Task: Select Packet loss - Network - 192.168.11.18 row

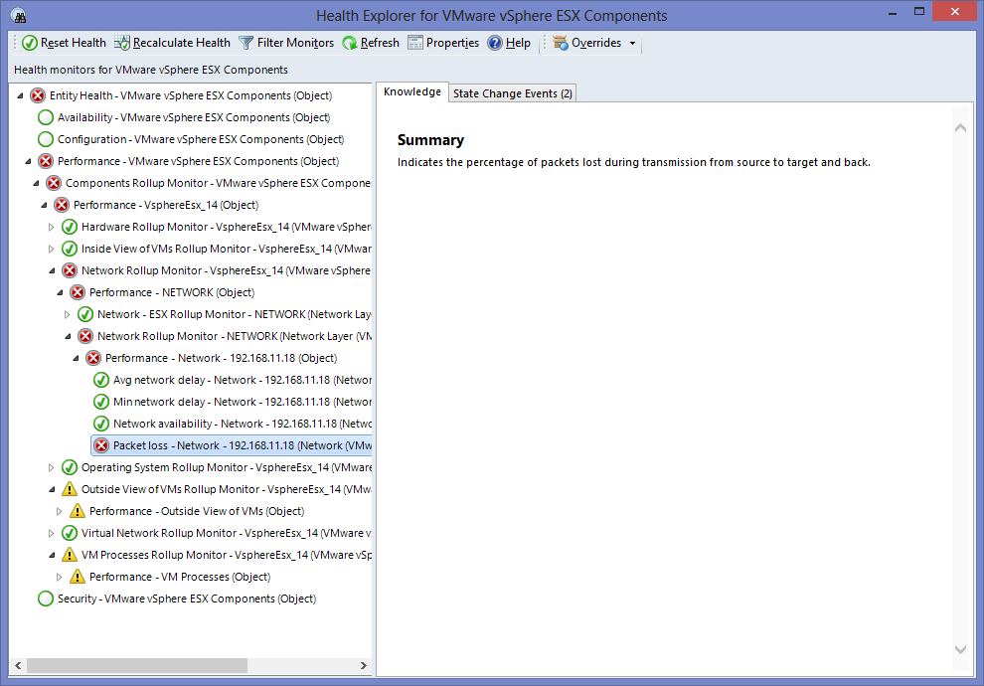Action: [232, 445]
